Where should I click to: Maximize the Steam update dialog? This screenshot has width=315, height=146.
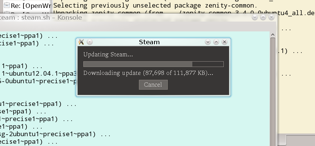[216, 42]
